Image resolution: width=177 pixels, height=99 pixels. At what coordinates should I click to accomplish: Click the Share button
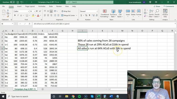pos(157,6)
